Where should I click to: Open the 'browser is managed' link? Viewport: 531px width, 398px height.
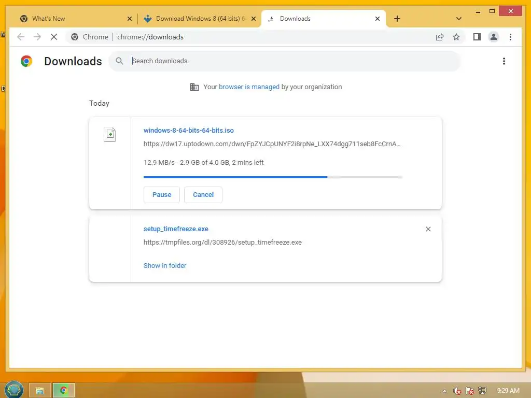249,87
